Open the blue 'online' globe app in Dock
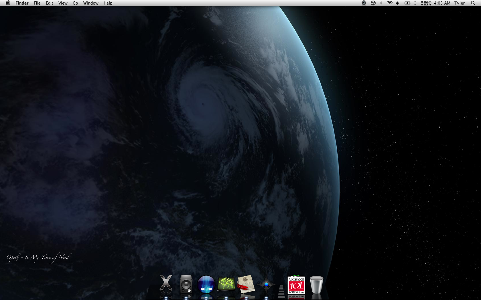Viewport: 481px width, 300px height. (x=206, y=285)
